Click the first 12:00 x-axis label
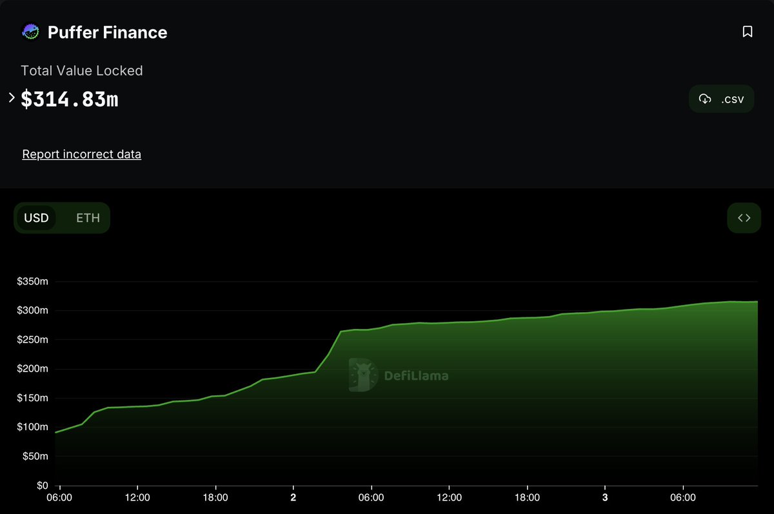 click(x=137, y=498)
